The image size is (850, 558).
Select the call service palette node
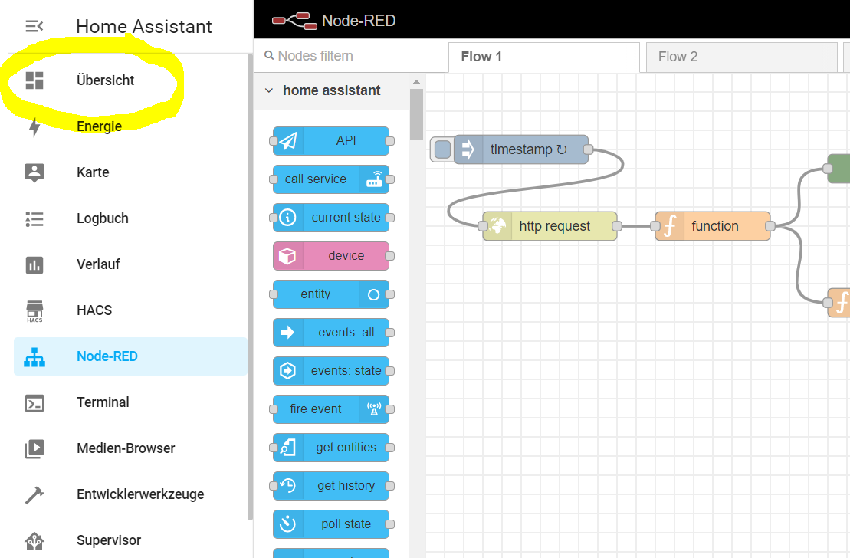(x=331, y=179)
